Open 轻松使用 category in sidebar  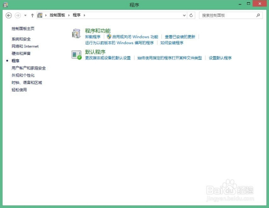coord(19,90)
